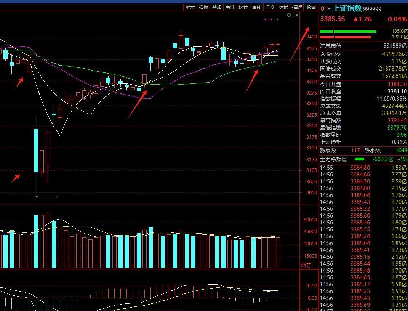Click the 指数量比 value 0.96
Screen dimensions: 408x311
coord(402,135)
